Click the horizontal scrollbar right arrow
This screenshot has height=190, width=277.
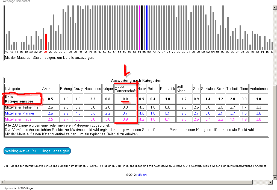pos(270,182)
